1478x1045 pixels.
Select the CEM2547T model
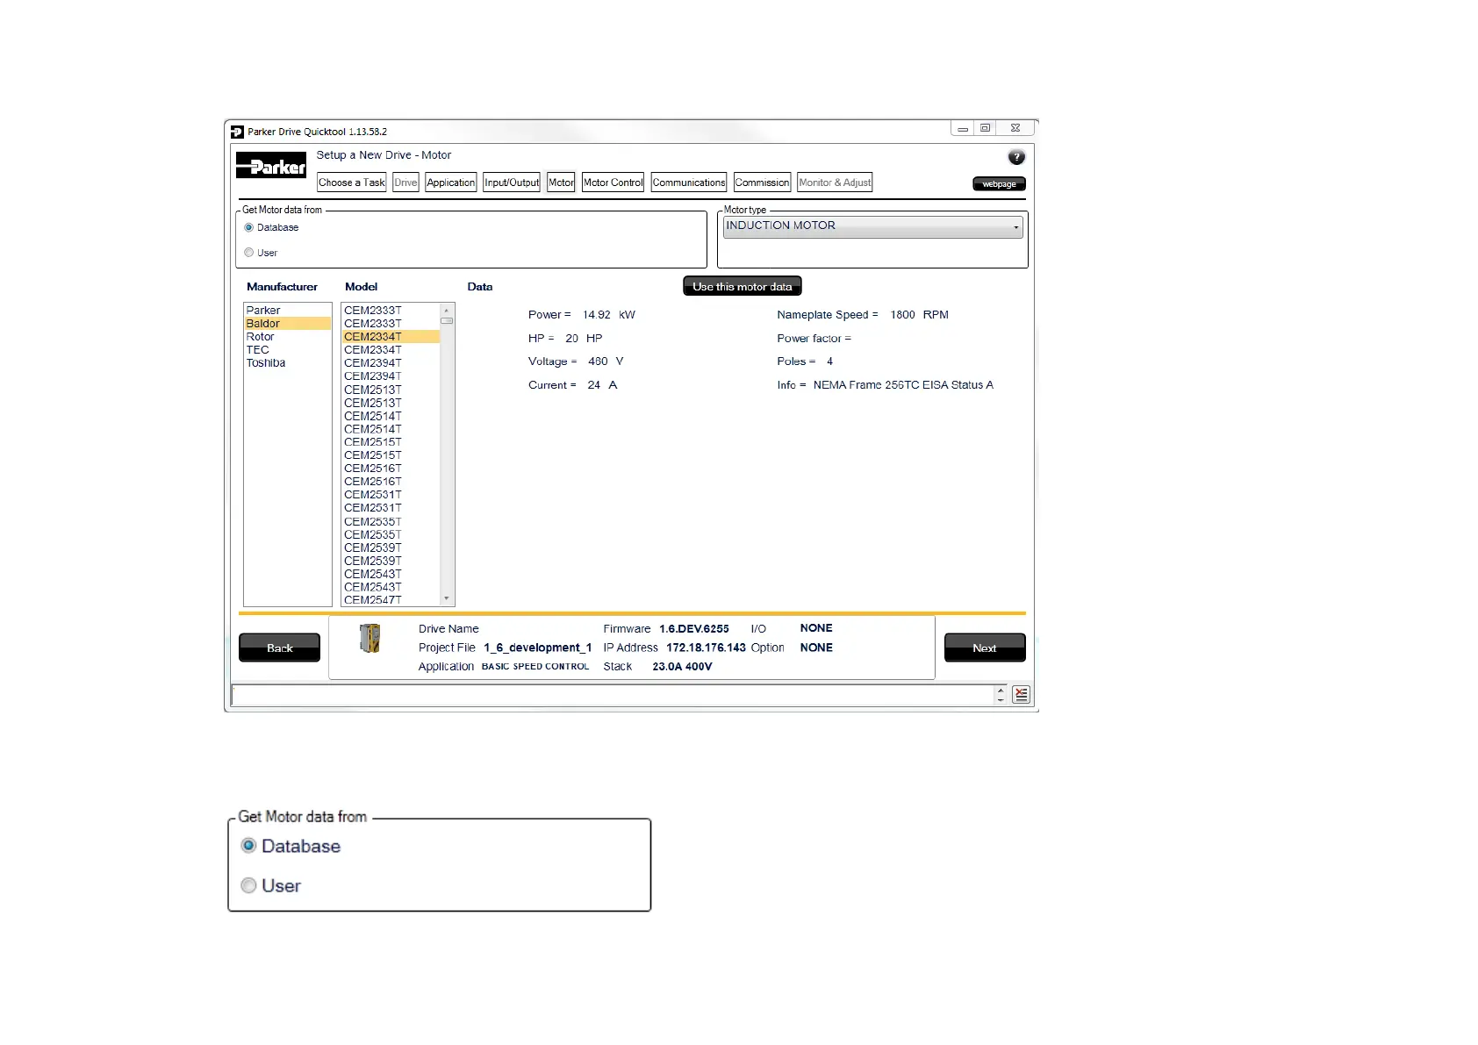pyautogui.click(x=391, y=600)
